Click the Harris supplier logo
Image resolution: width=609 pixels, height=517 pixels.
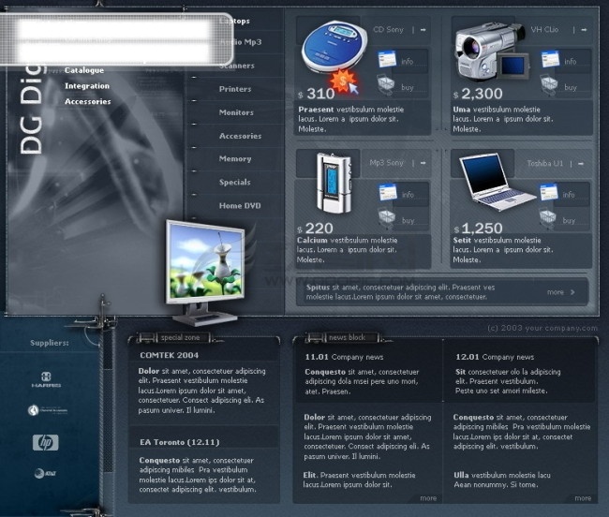pos(46,379)
